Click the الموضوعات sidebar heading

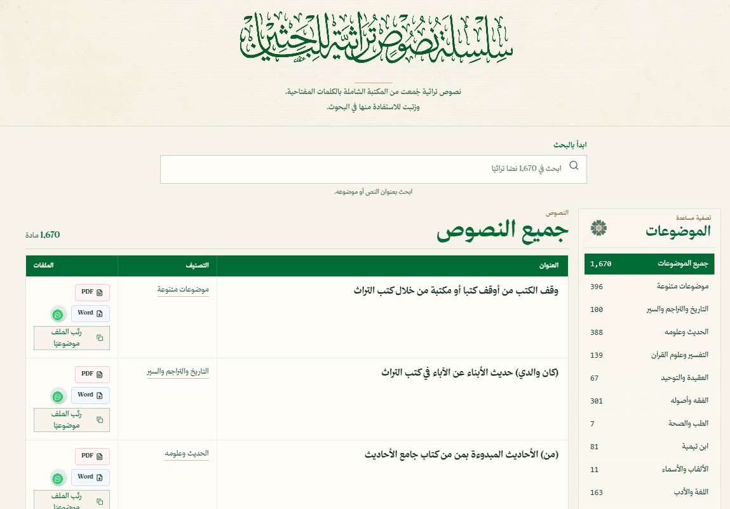(678, 231)
